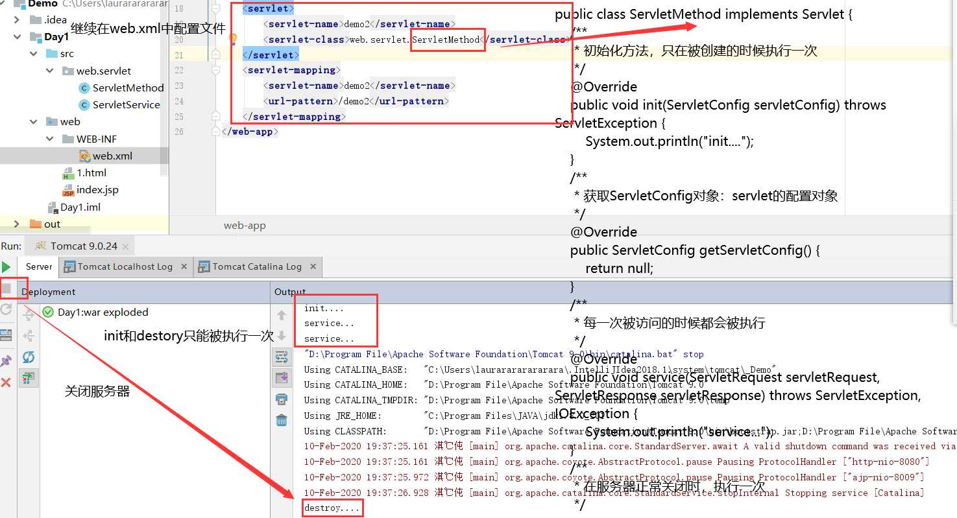
Task: Click the lightbulb intention icon on line 20
Action: point(232,40)
